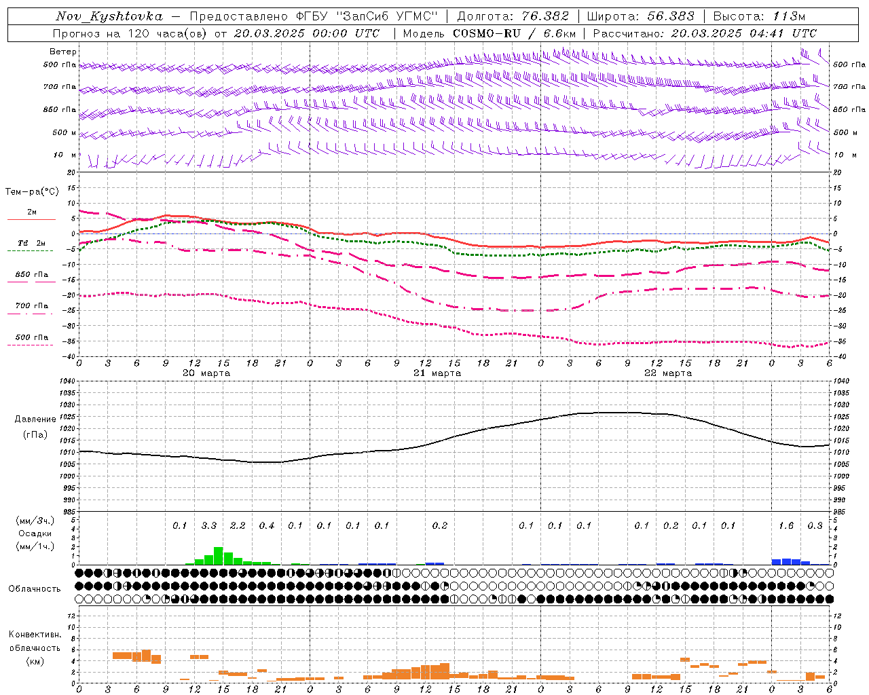The width and height of the screenshot is (869, 695).
Task: Click the "Тем-ра(°C)" temperature axis title
Action: coord(32,191)
